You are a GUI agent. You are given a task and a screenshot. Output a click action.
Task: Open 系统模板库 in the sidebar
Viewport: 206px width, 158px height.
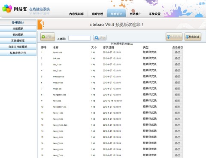[x=18, y=41]
